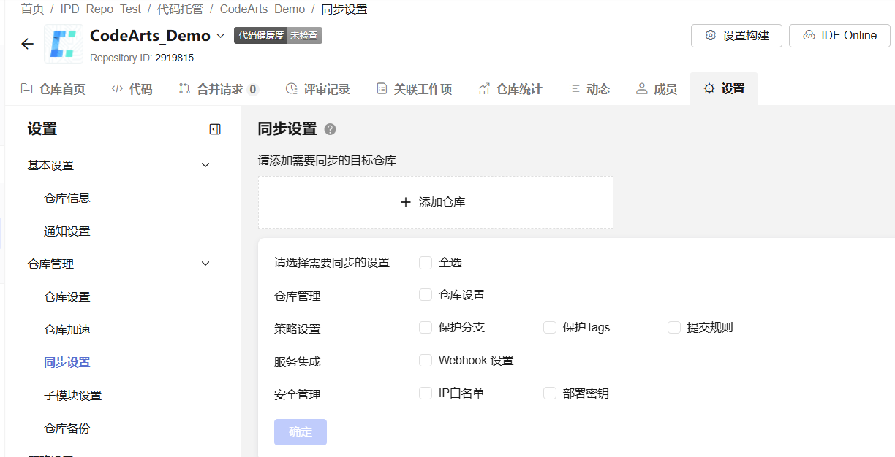Open 仓库加速 in settings sidebar
The height and width of the screenshot is (457, 895).
[x=67, y=330]
